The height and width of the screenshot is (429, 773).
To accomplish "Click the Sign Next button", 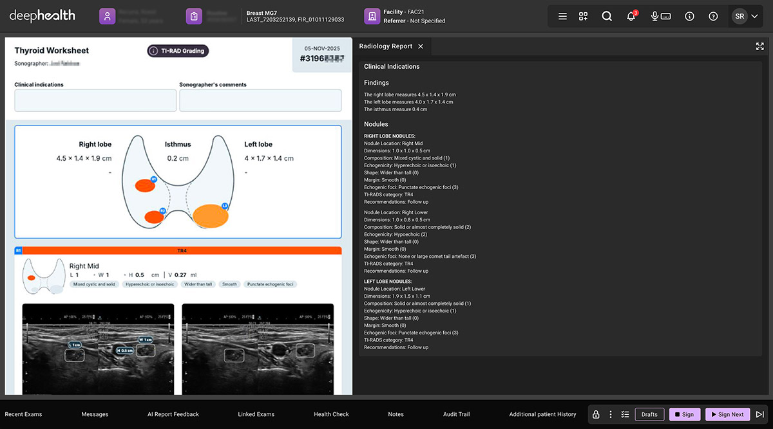I will click(727, 414).
